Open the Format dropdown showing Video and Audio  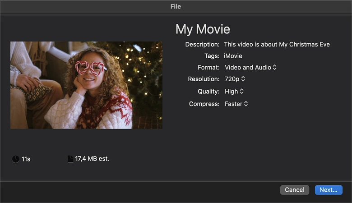click(x=250, y=67)
